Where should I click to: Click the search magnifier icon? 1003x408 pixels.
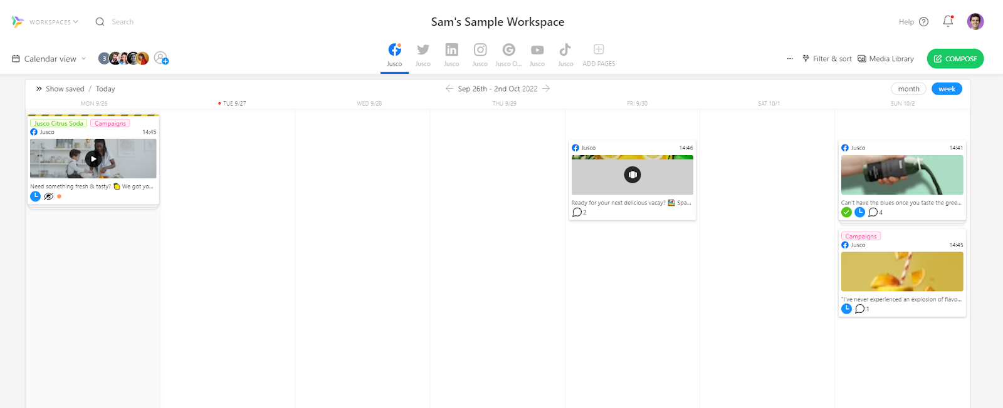[x=100, y=22]
